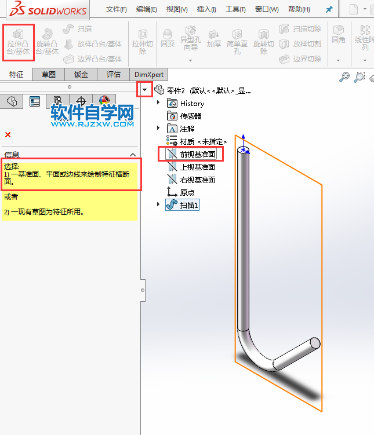The image size is (374, 435).
Task: Click the 圆顶 dome tool
Action: point(168,38)
